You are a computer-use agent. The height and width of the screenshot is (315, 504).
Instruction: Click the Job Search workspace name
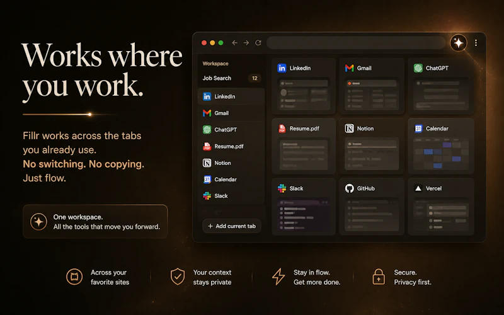[x=217, y=78]
